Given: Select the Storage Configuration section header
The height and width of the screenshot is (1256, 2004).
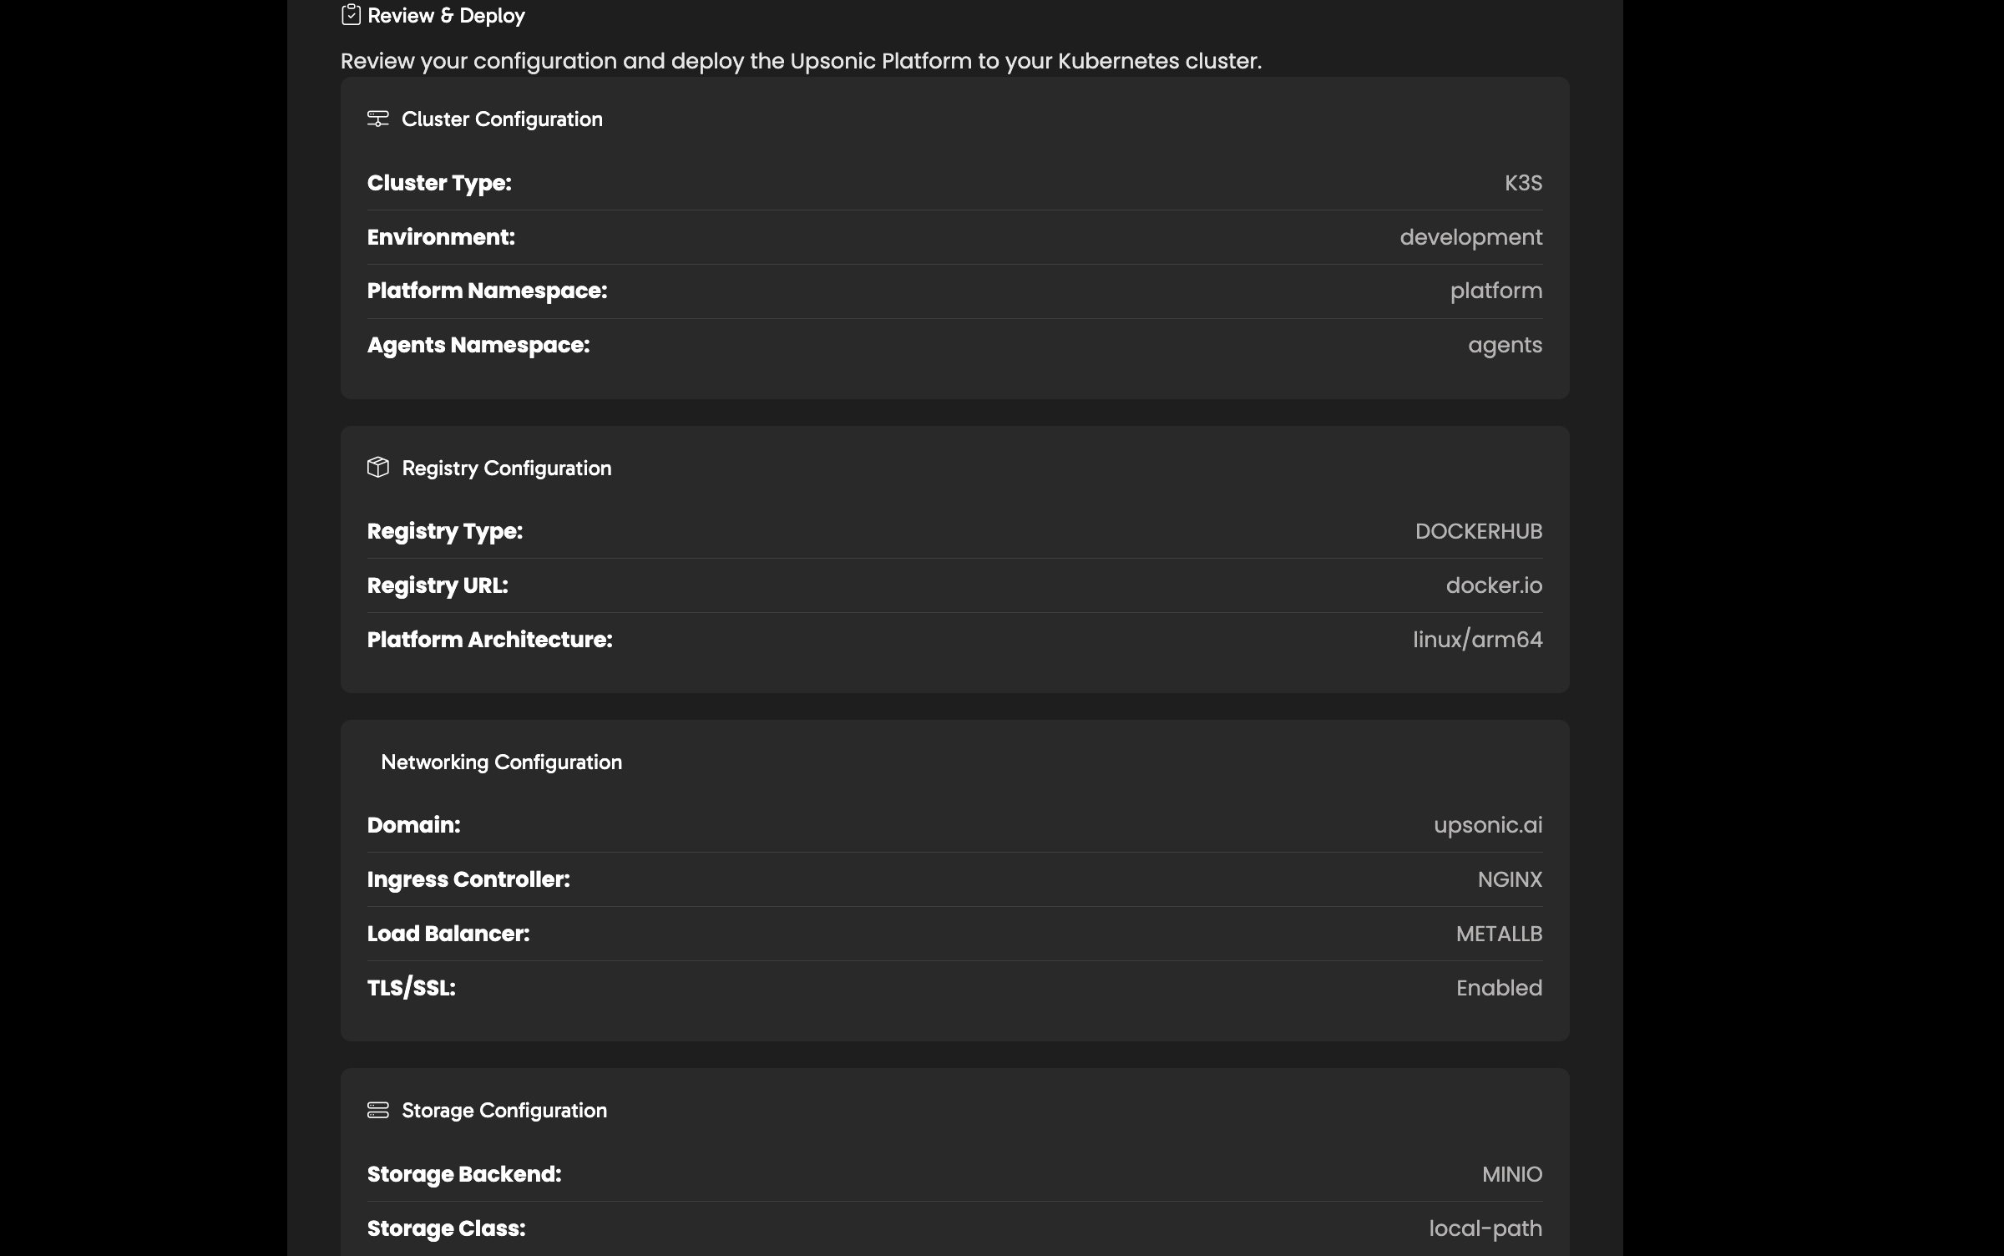Looking at the screenshot, I should [504, 1111].
